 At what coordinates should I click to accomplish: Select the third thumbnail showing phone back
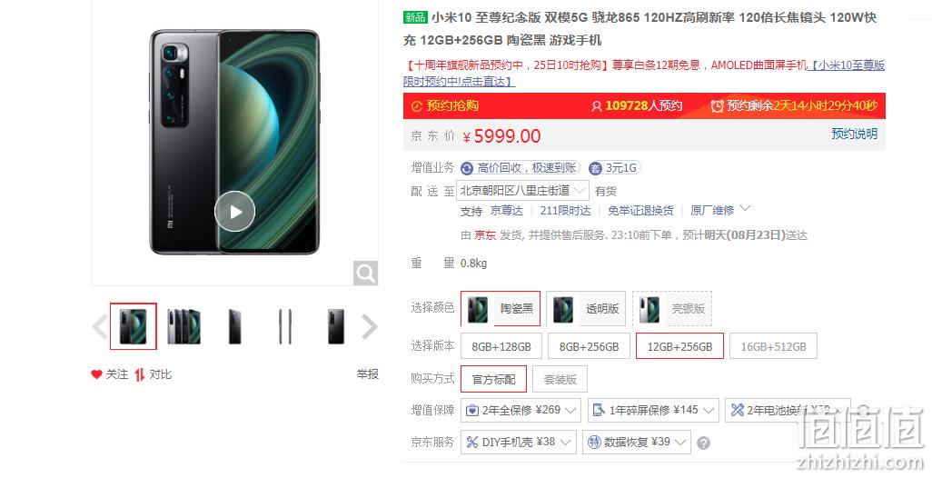[x=234, y=326]
